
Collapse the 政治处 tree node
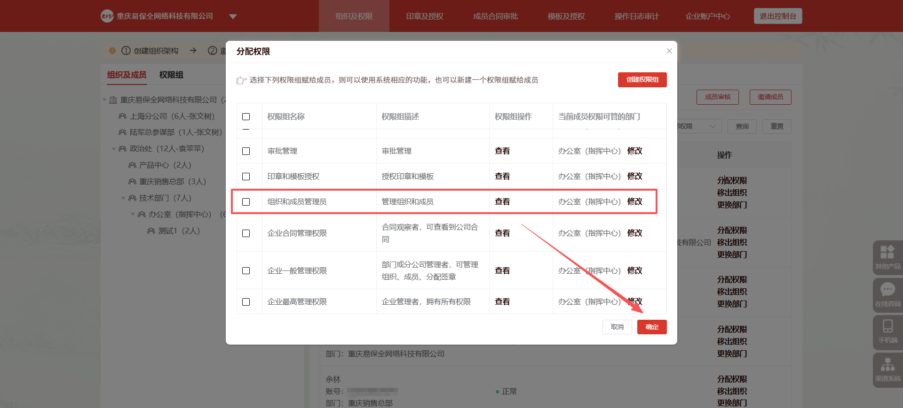click(x=114, y=149)
